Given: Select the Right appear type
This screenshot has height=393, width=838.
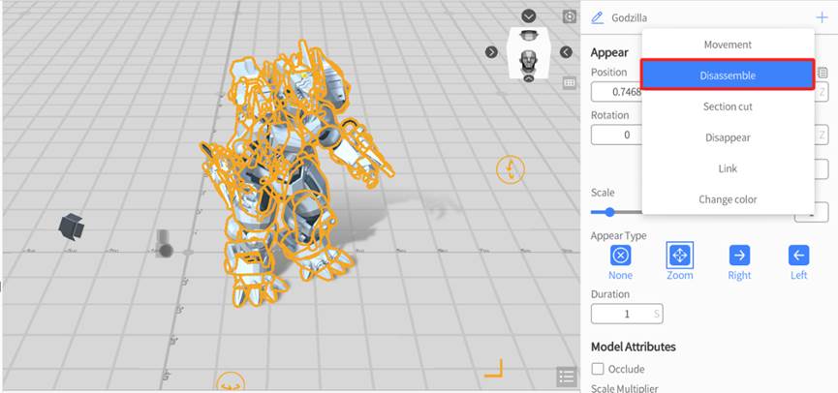Looking at the screenshot, I should [739, 256].
